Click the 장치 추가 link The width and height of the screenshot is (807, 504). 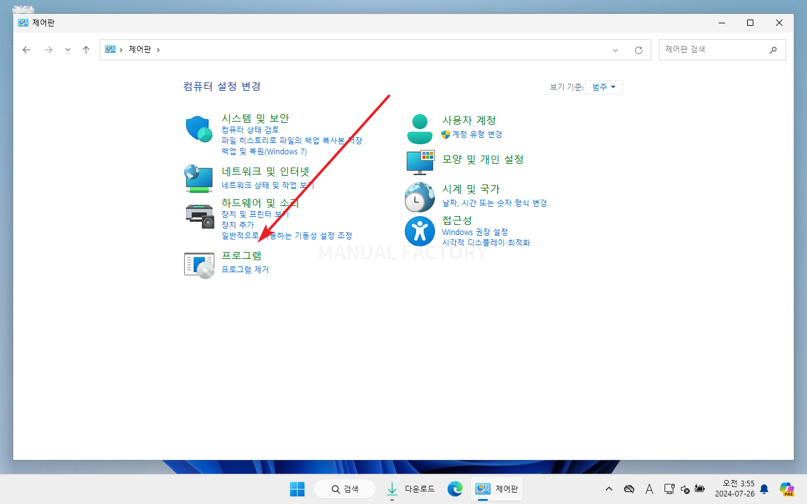[238, 225]
